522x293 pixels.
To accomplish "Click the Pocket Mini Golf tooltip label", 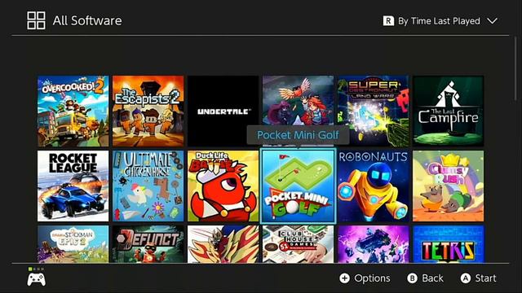I will coord(298,135).
